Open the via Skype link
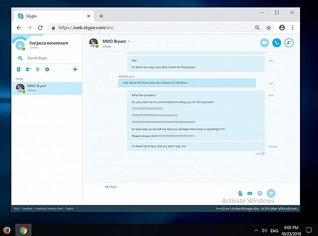This screenshot has height=236, width=318. point(113,187)
